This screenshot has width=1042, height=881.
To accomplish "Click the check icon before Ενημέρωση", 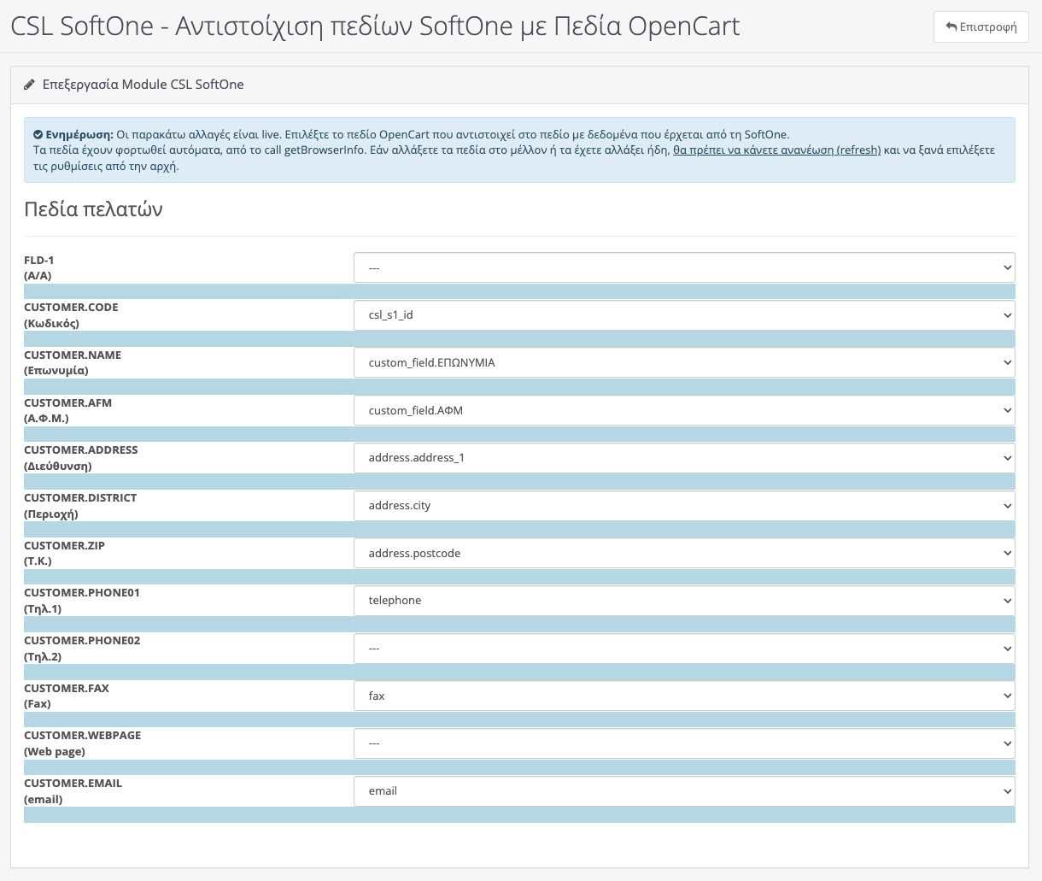I will point(38,134).
